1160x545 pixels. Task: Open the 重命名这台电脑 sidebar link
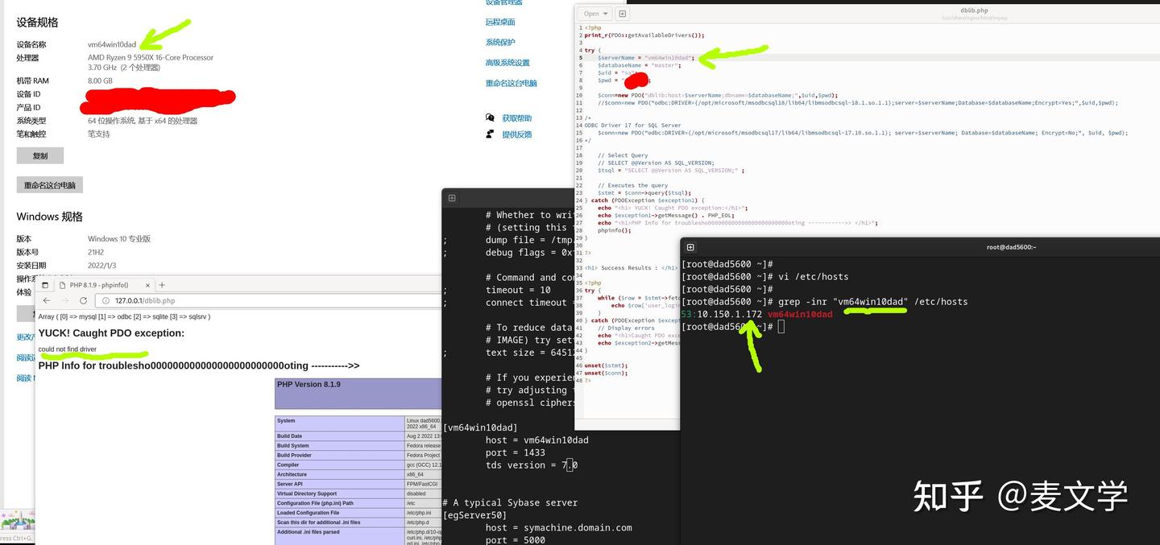(512, 83)
